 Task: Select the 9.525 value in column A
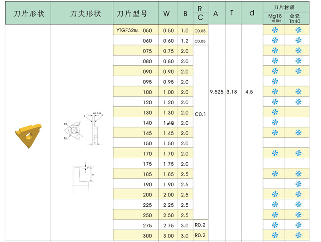tap(217, 92)
